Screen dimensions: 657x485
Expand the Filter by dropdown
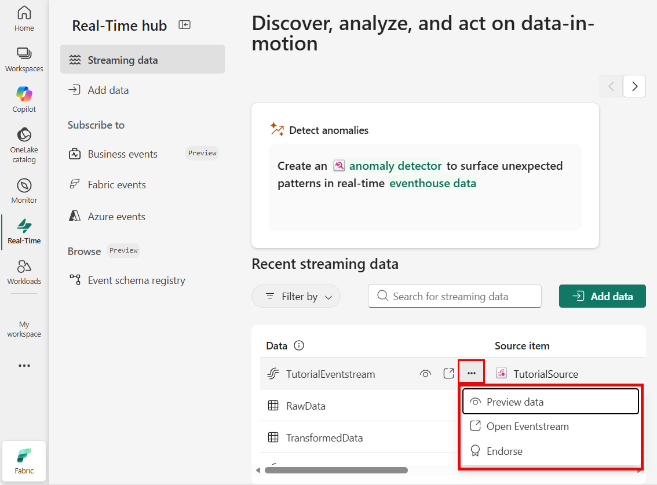coord(296,296)
